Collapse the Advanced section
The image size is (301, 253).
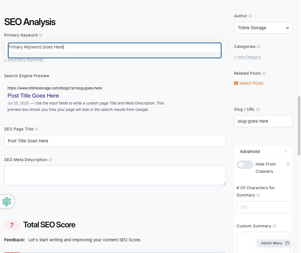point(263,152)
